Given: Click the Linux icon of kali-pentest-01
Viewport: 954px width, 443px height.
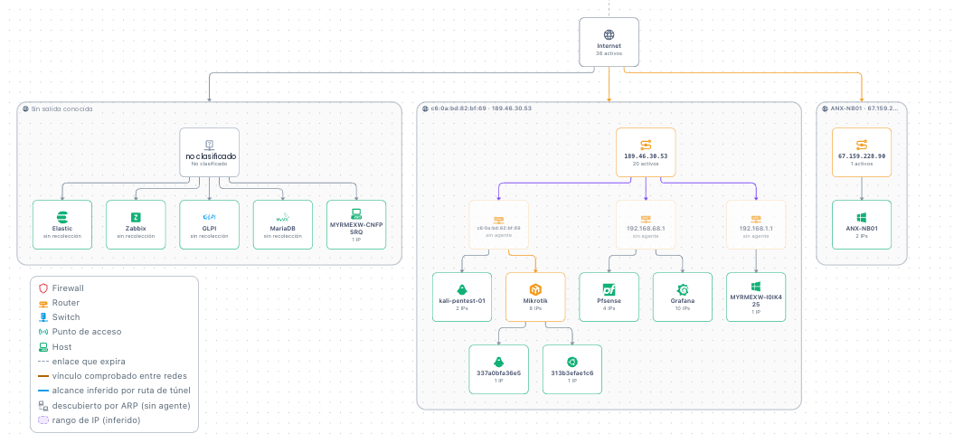Looking at the screenshot, I should 462,289.
